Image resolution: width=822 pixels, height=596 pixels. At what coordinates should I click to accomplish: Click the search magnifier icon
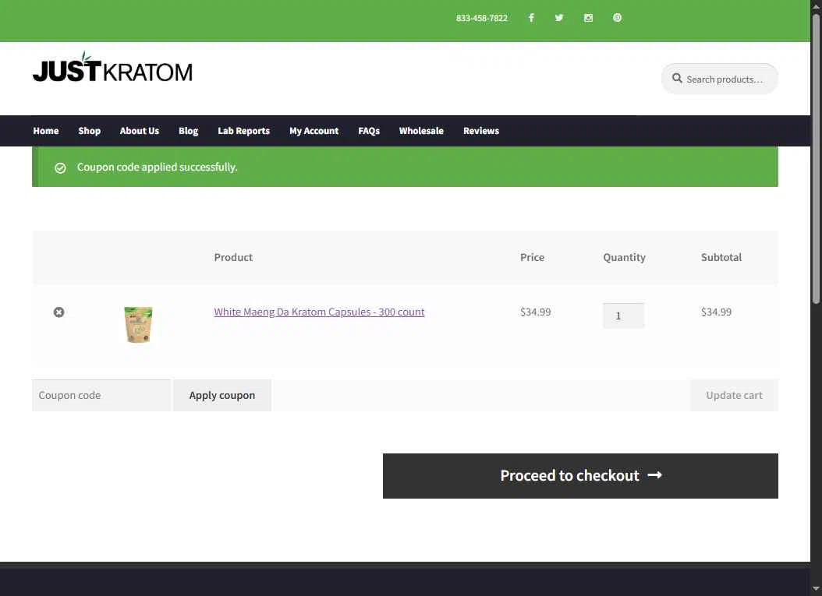[677, 79]
